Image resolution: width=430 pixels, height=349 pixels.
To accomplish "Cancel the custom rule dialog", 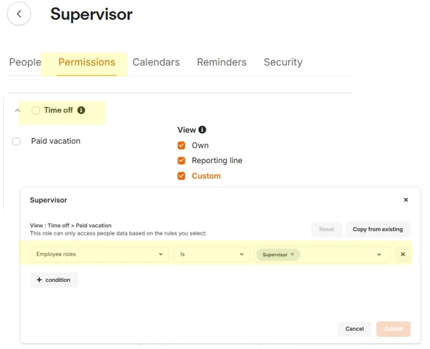I will click(355, 329).
